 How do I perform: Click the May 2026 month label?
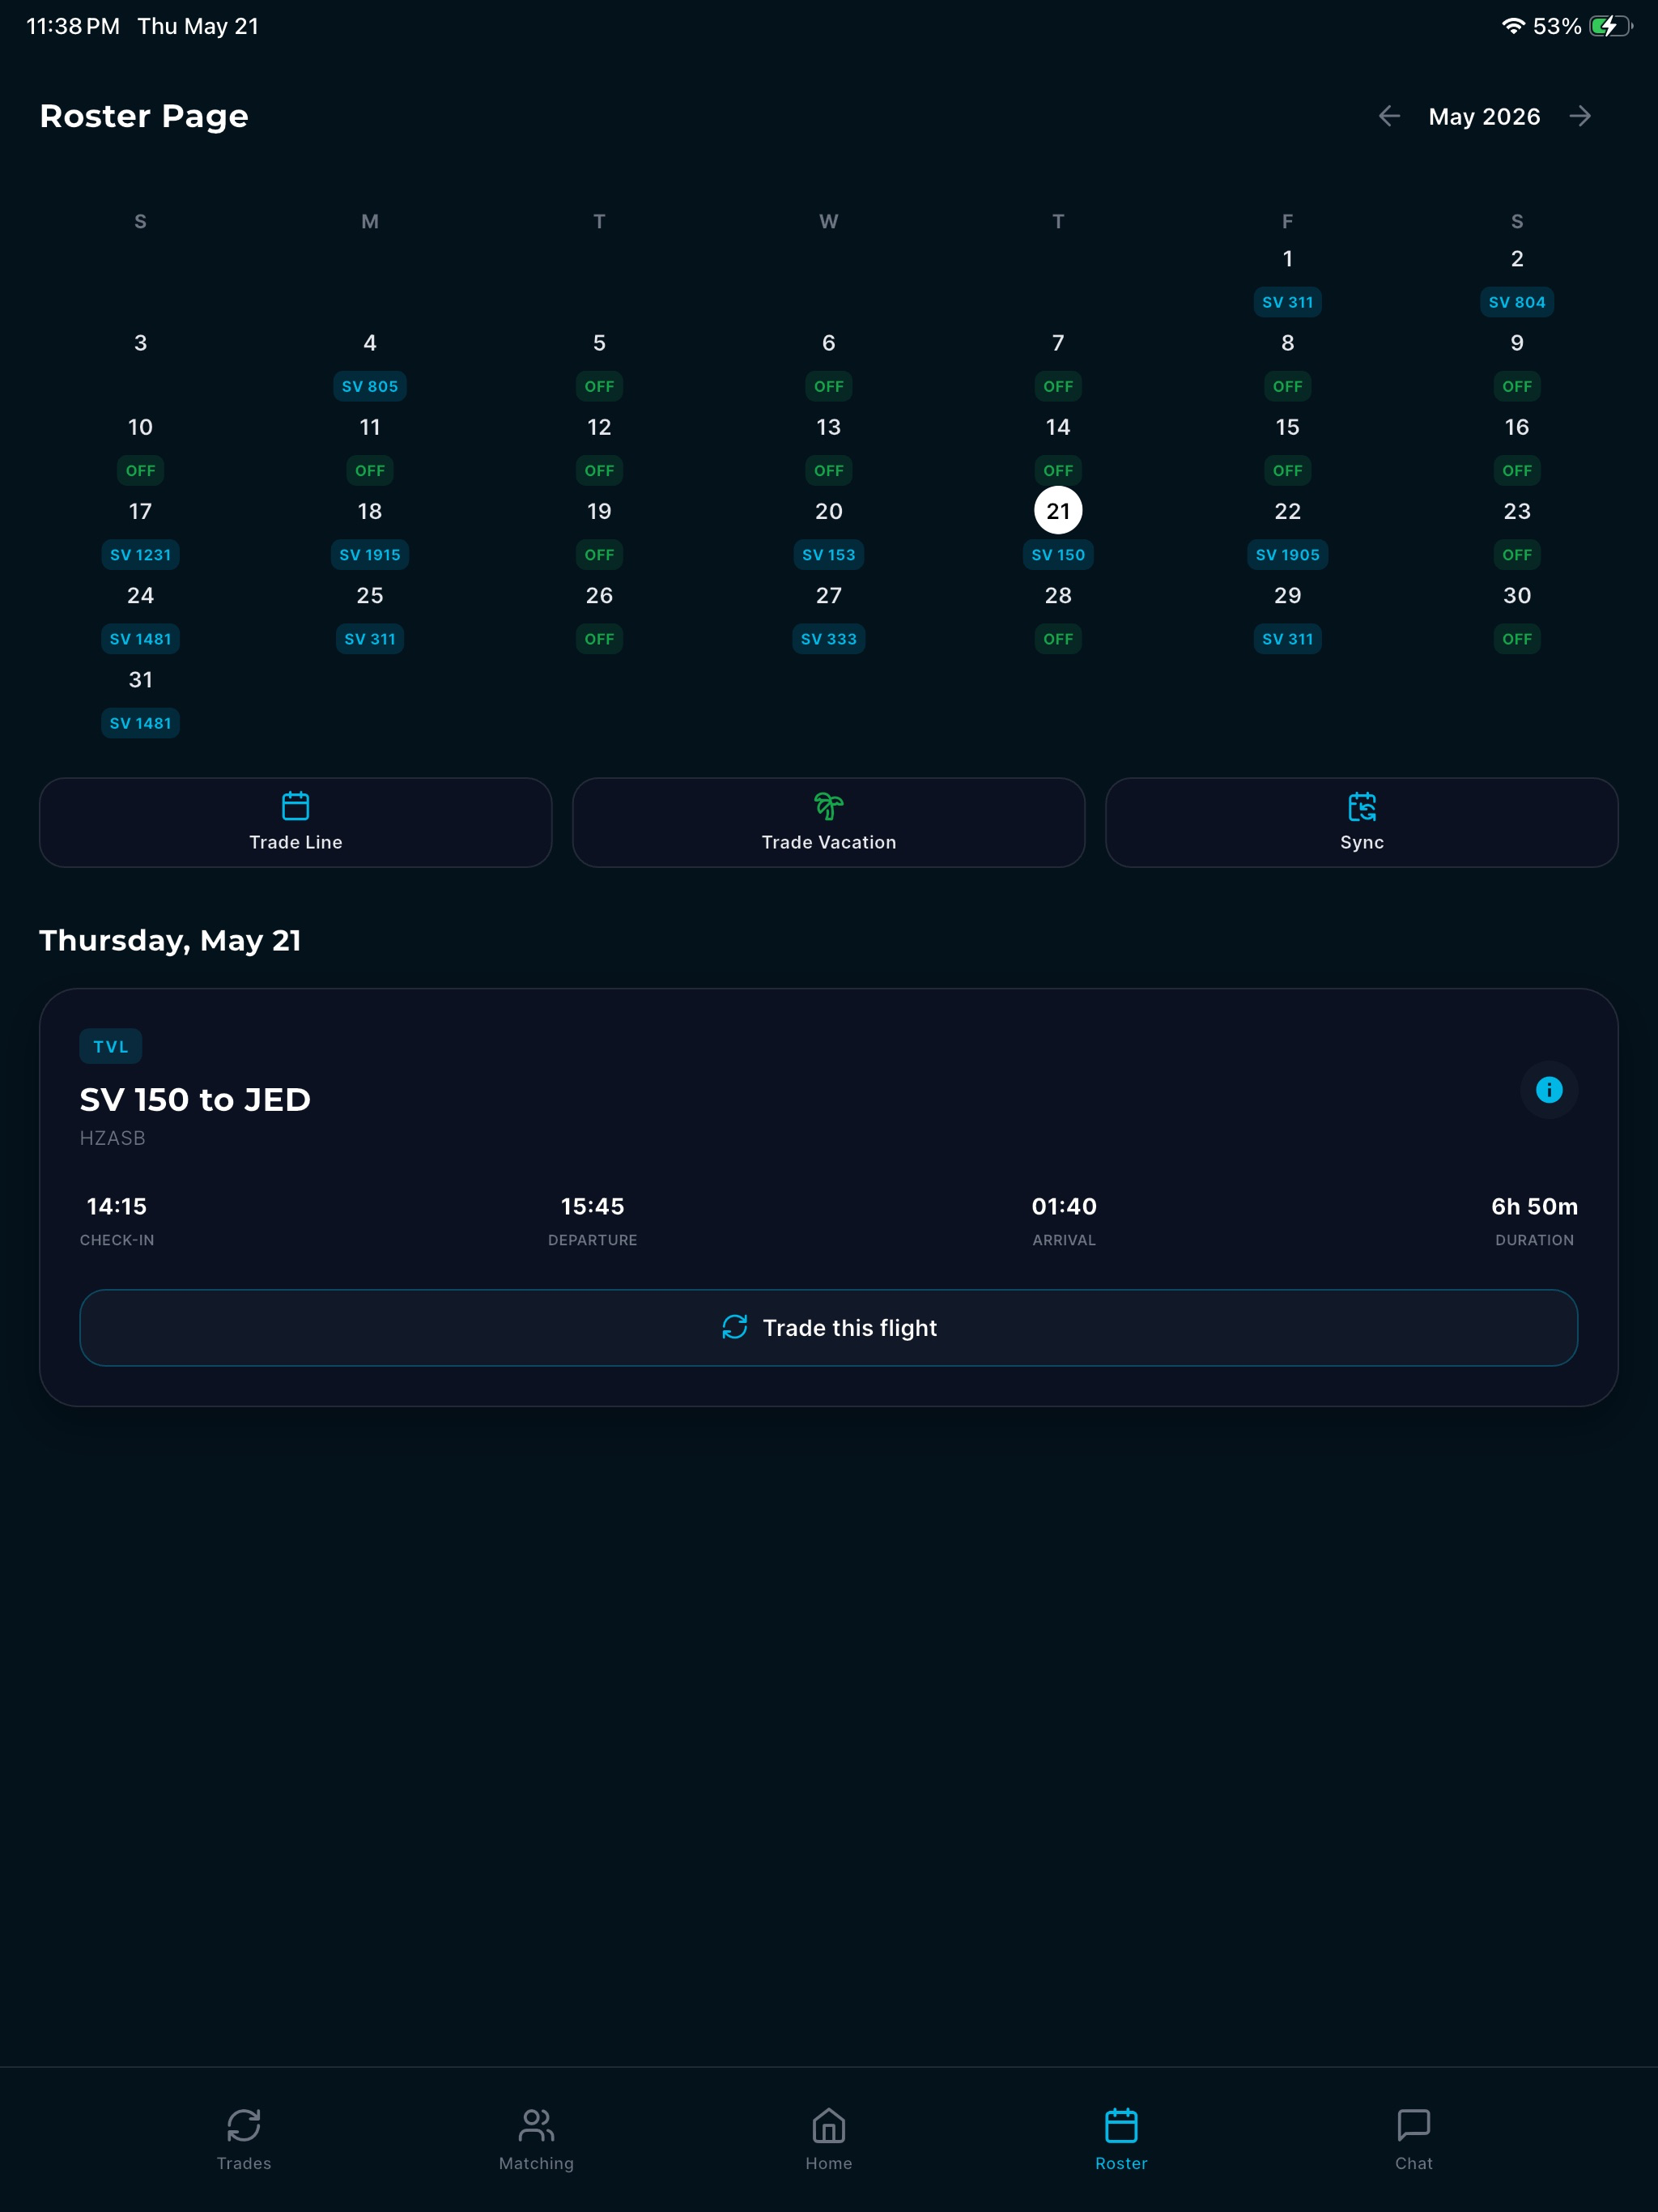(1484, 117)
